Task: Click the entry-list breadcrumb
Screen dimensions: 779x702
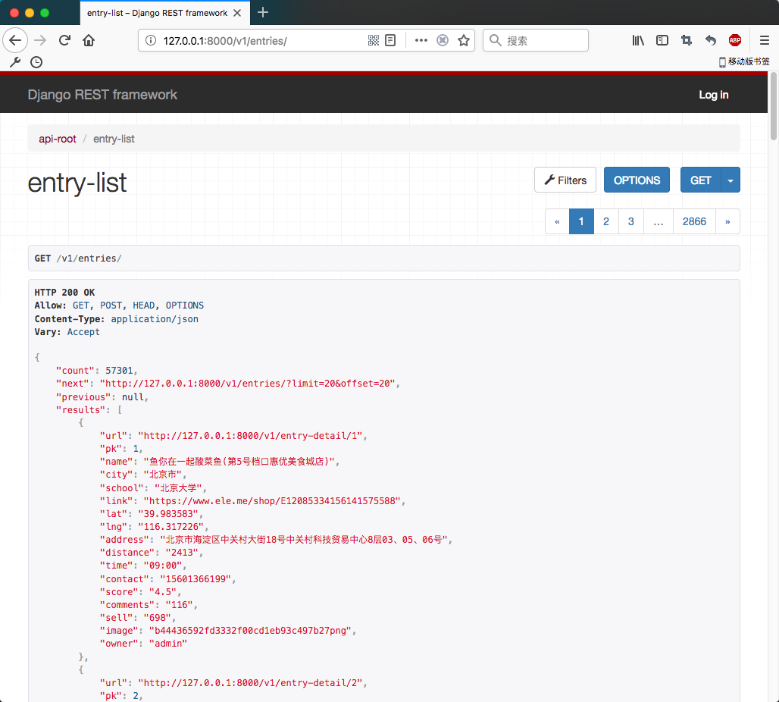Action: pyautogui.click(x=114, y=139)
